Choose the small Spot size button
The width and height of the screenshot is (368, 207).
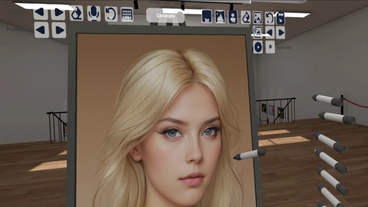pyautogui.click(x=270, y=47)
